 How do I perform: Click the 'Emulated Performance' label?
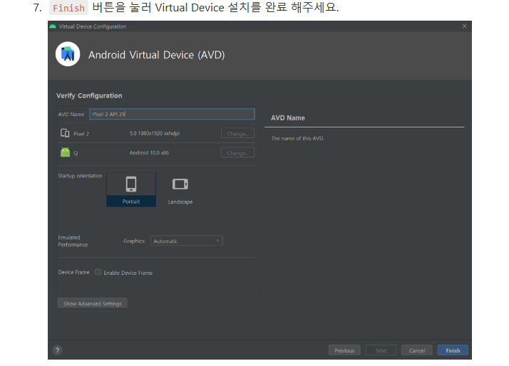click(x=73, y=241)
